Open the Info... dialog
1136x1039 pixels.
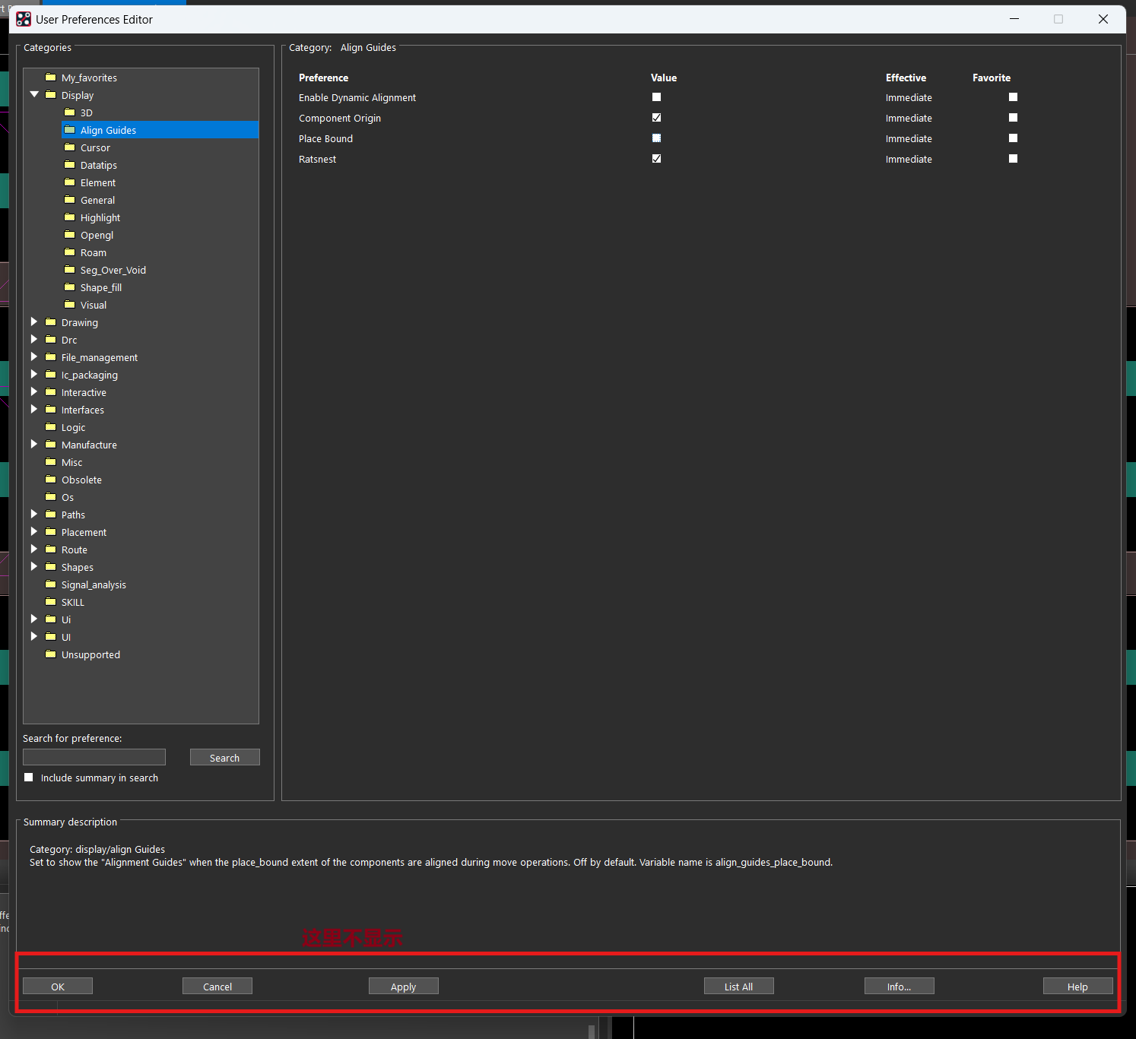tap(900, 987)
